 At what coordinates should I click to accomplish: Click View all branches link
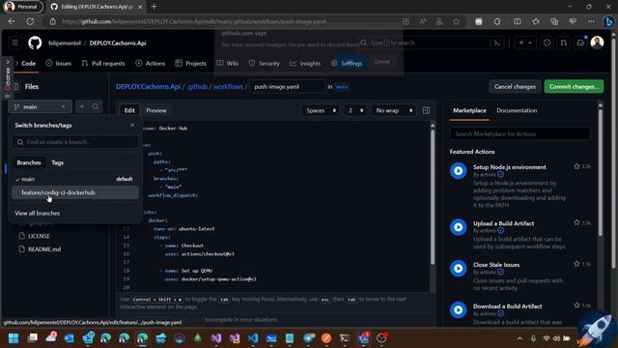pos(38,213)
